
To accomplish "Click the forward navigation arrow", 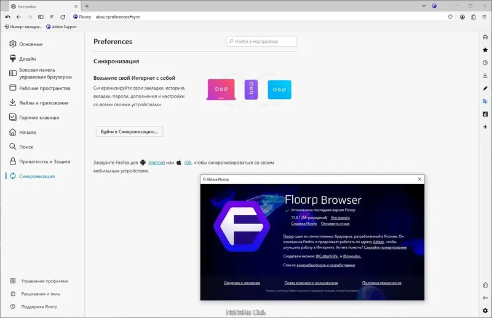I will coord(30,17).
